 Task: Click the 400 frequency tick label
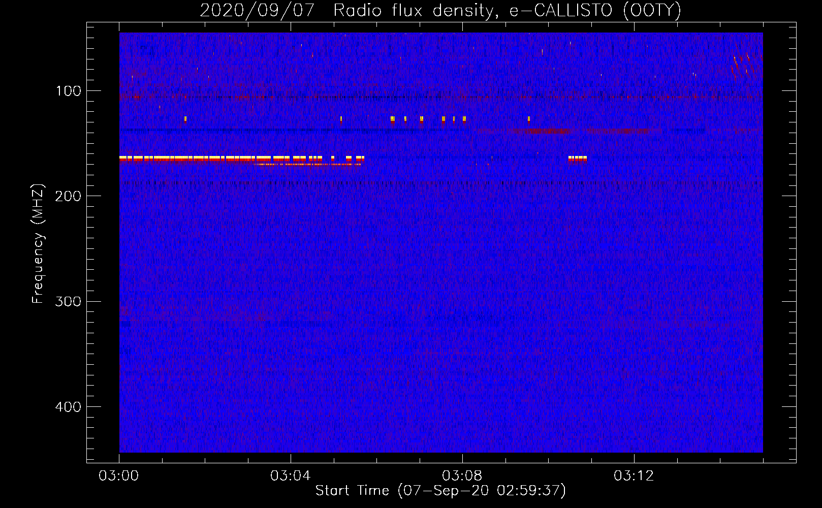[68, 407]
